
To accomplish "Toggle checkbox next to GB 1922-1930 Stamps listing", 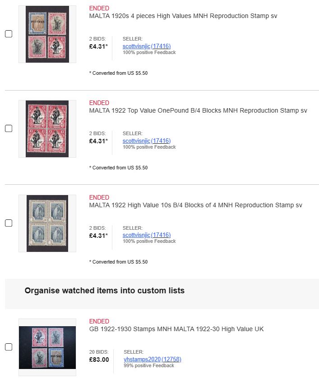I will click(9, 347).
